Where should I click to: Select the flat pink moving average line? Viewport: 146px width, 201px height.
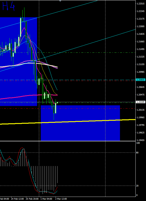[29, 95]
